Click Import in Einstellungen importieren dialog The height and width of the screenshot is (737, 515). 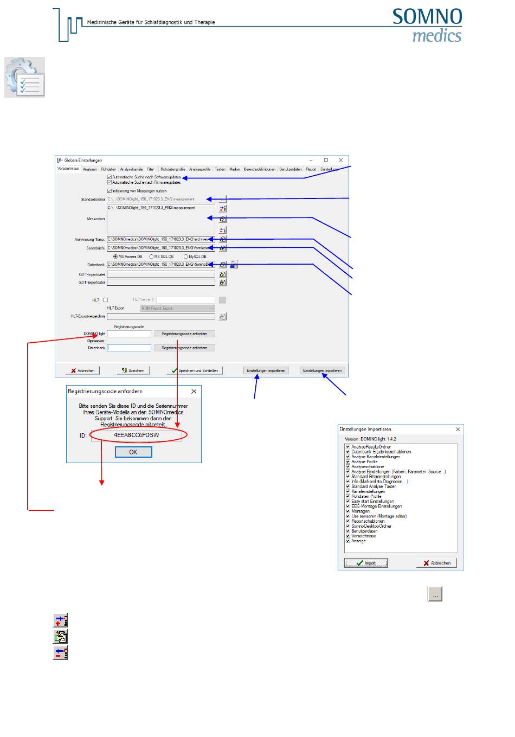coord(366,563)
